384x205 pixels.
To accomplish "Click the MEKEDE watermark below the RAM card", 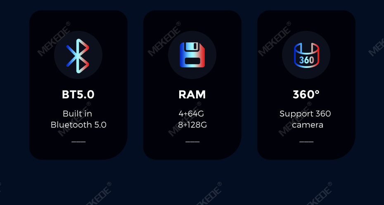I will tap(209, 194).
